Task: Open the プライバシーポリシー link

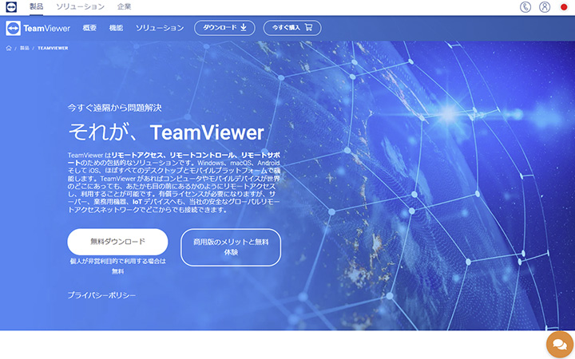Action: point(101,295)
